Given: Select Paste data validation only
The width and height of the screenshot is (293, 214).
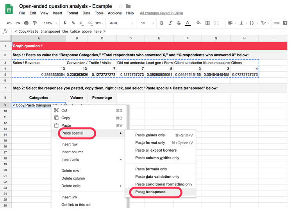Looking at the screenshot, I should point(161,177).
